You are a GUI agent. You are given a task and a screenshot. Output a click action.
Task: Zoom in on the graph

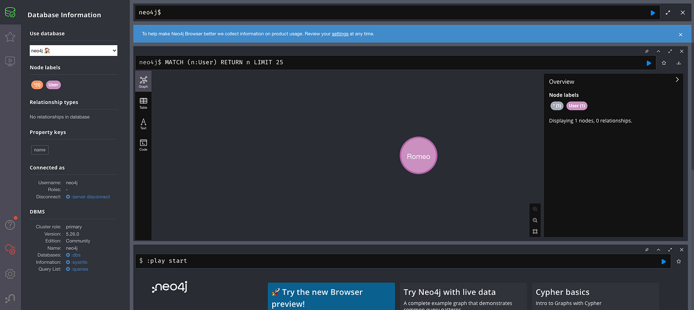pyautogui.click(x=535, y=209)
